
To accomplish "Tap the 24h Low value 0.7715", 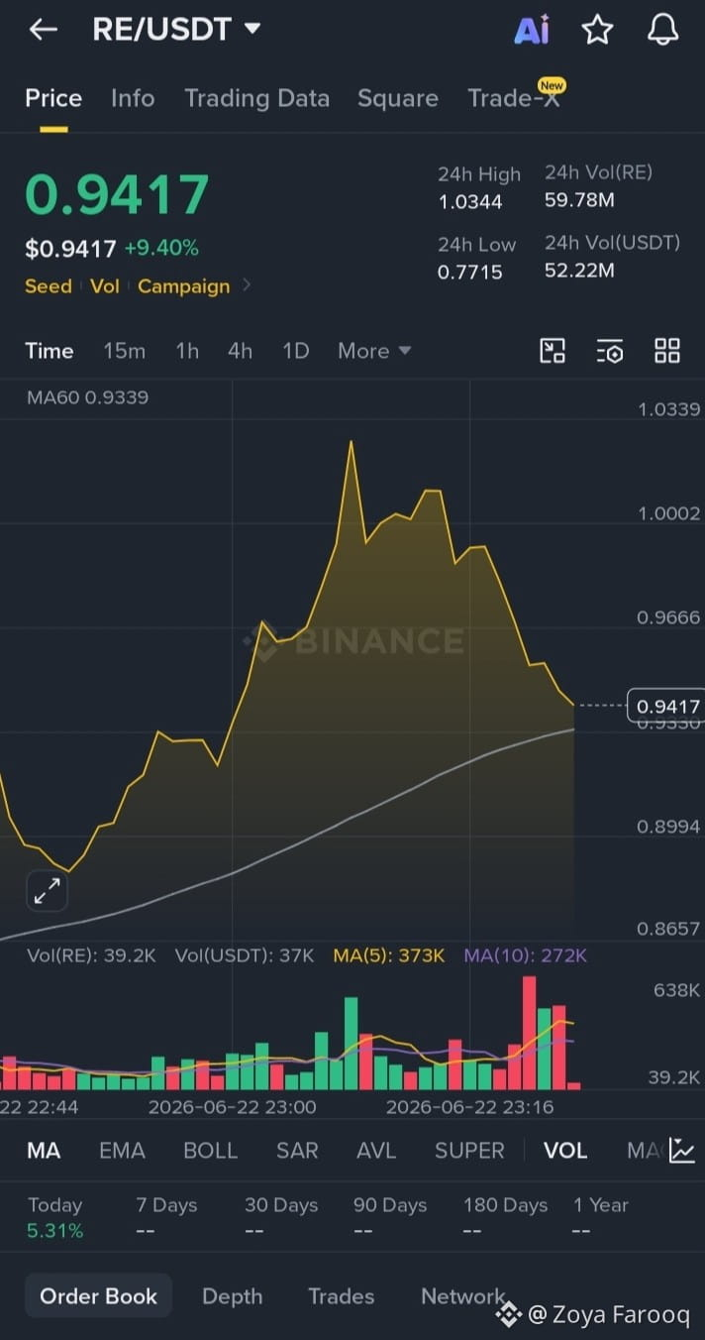I will coord(470,272).
